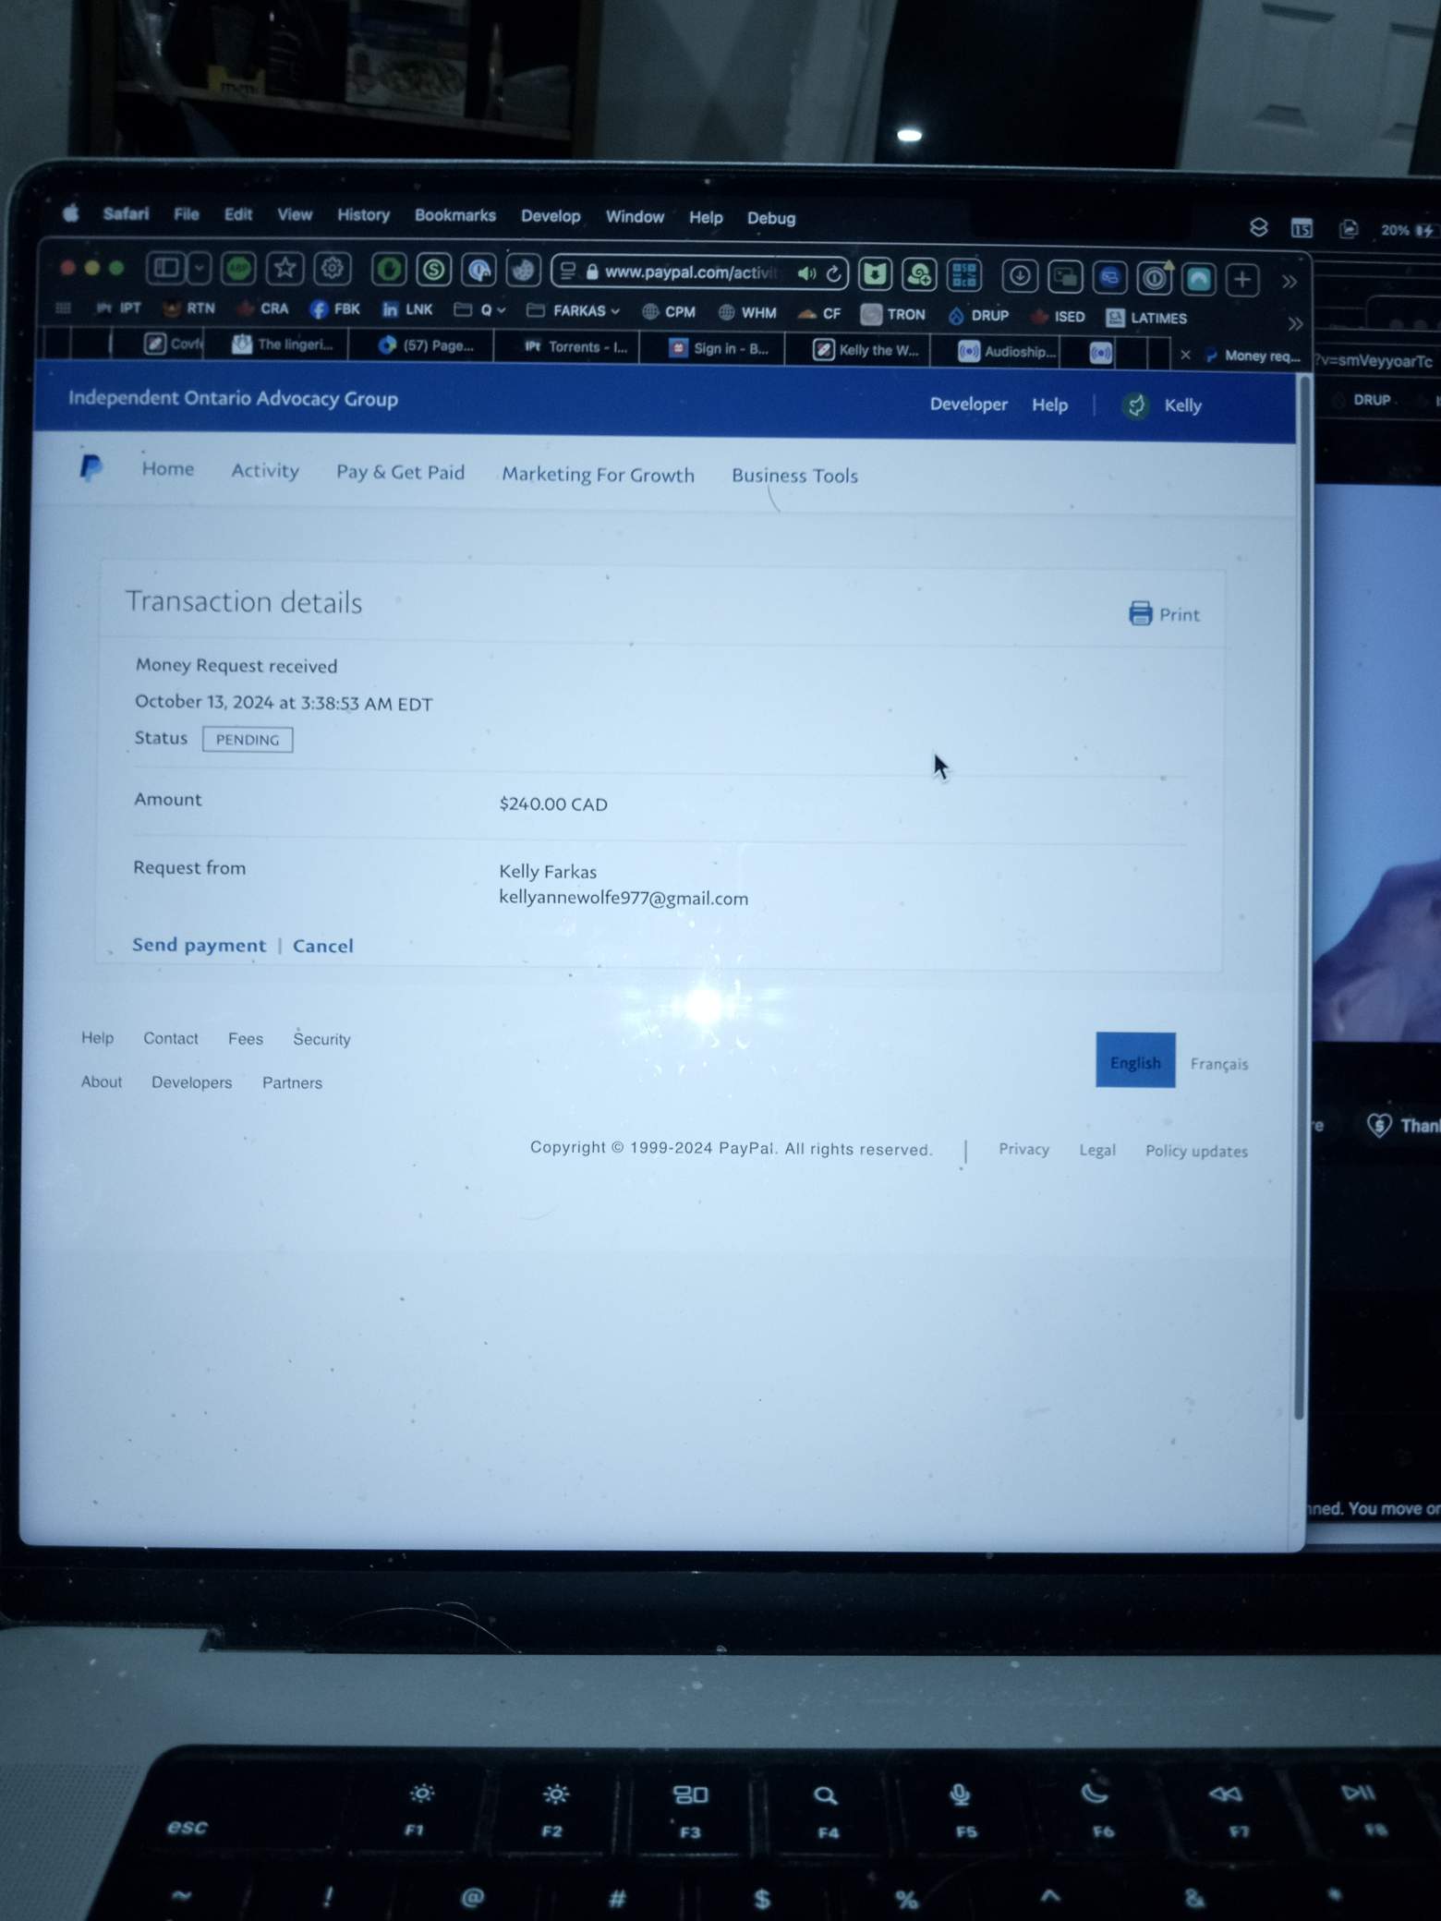Open the sidebar tab-group dropdown arrow
Screen dimensions: 1441x1921
[x=200, y=269]
